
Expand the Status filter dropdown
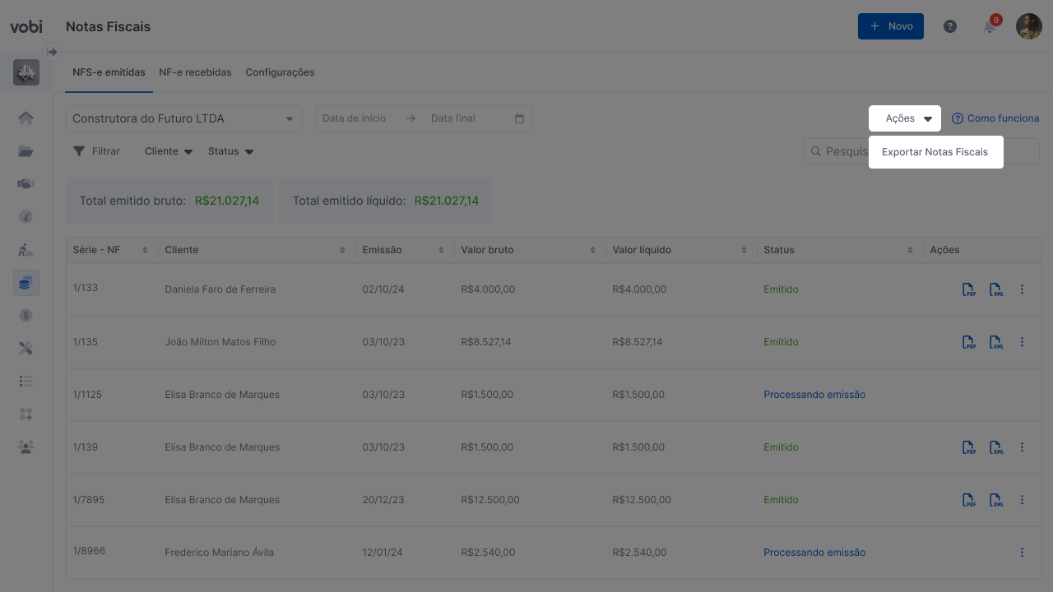point(230,151)
